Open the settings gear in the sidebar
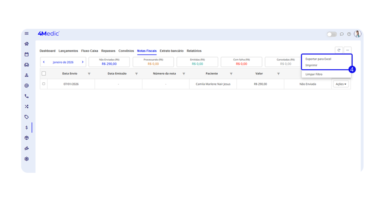Viewport: 385px width, 202px height. click(x=27, y=159)
